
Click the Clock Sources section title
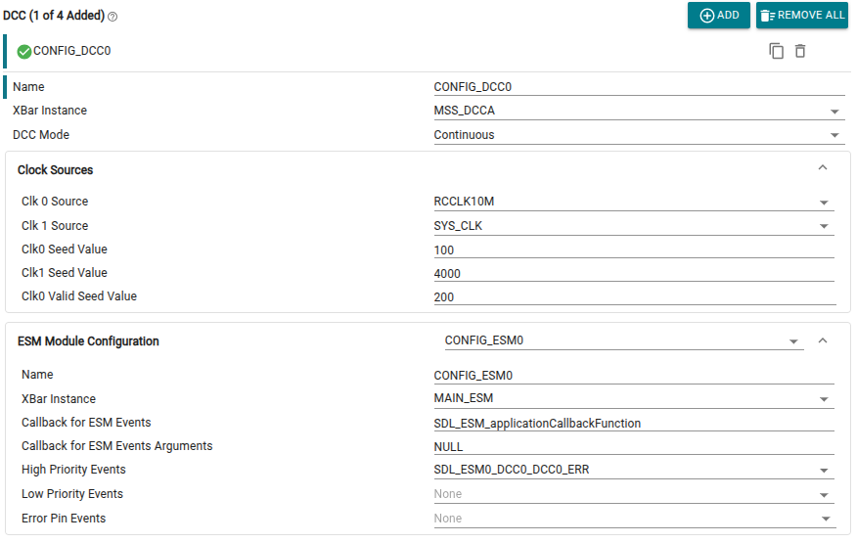(55, 170)
